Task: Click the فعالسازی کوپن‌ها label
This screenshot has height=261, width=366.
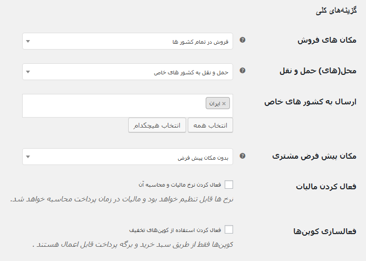Action: pos(325,231)
